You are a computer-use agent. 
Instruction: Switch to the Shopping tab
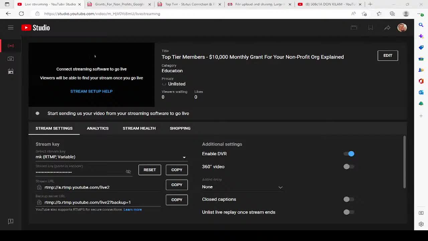tap(180, 128)
